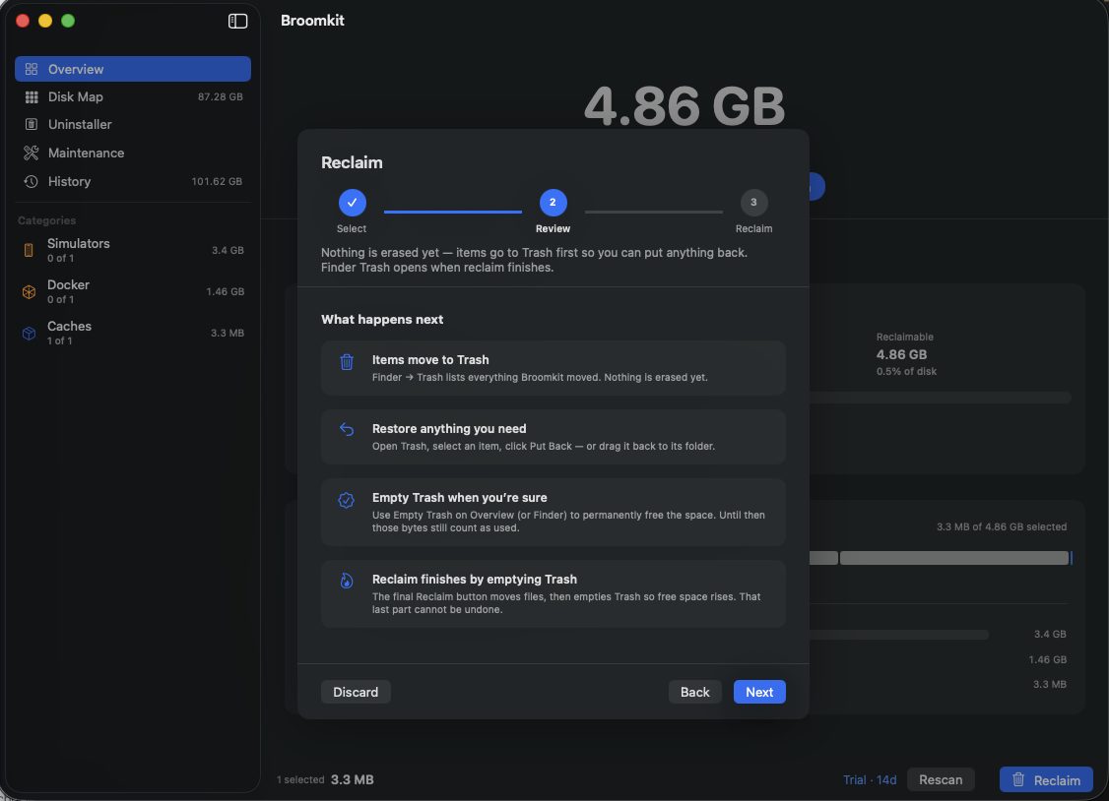This screenshot has height=801, width=1109.
Task: Click 3.3 MB of 4.86 GB selected text
Action: click(x=1002, y=526)
